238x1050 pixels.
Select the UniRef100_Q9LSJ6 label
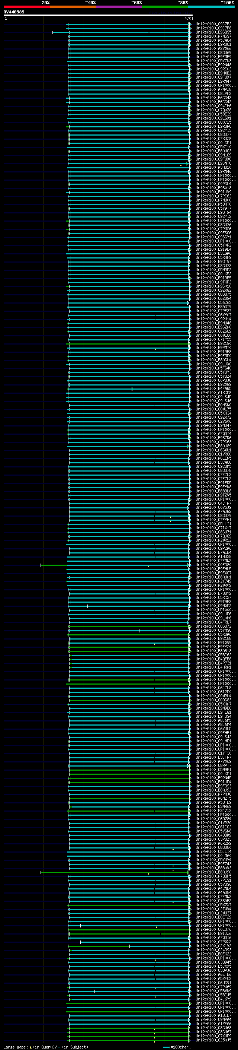pos(213,401)
